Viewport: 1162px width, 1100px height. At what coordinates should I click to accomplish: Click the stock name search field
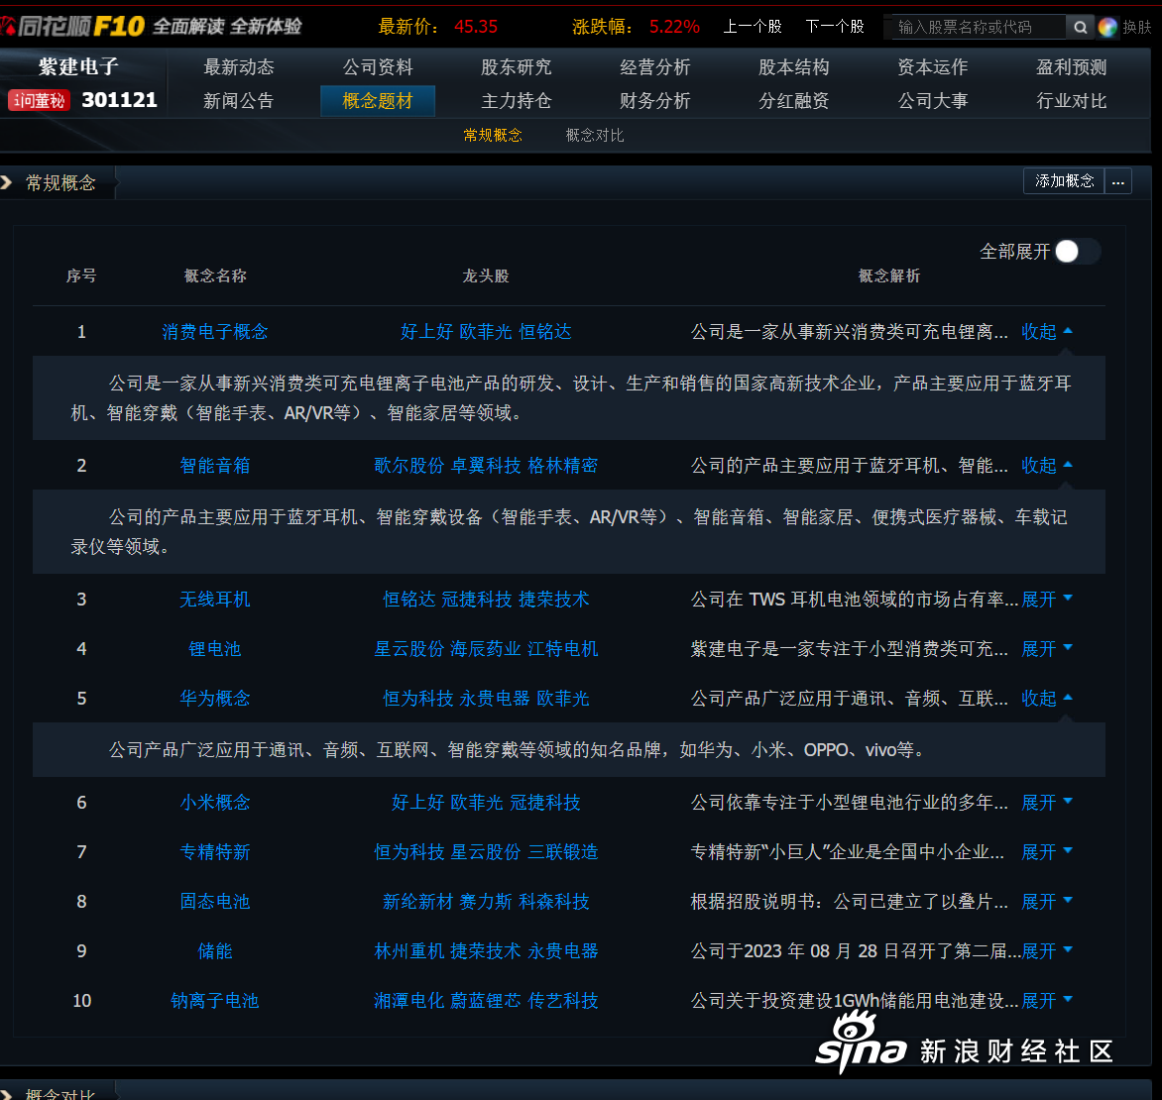979,28
